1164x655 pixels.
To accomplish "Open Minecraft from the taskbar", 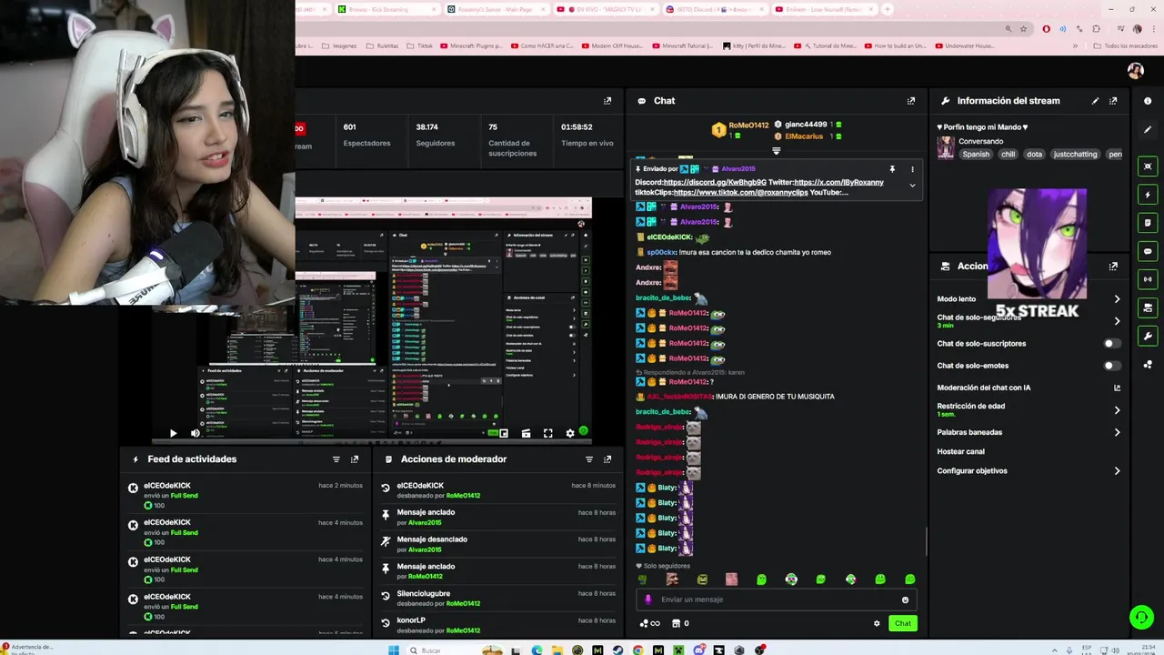I will [678, 650].
